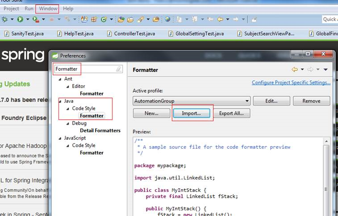Switch to ControllerTest.java editor tab
338x216 pixels.
pyautogui.click(x=131, y=33)
